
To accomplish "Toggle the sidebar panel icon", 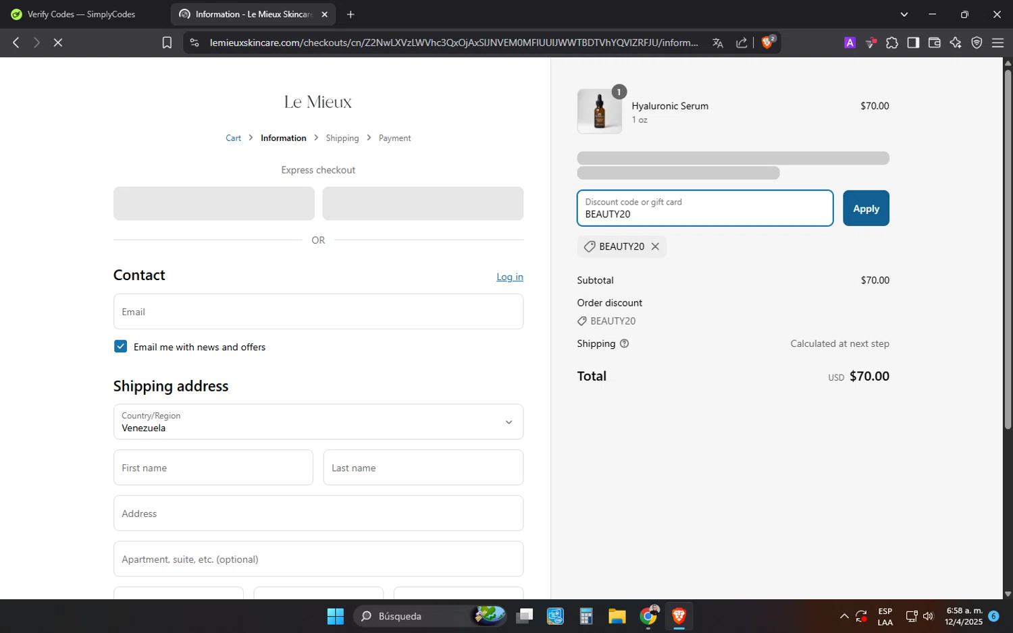I will [x=913, y=43].
